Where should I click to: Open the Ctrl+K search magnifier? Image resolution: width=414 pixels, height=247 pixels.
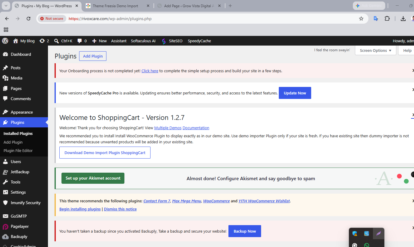click(x=56, y=41)
